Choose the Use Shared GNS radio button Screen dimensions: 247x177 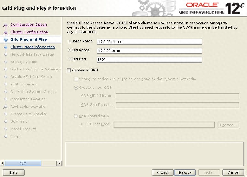pyautogui.click(x=76, y=116)
